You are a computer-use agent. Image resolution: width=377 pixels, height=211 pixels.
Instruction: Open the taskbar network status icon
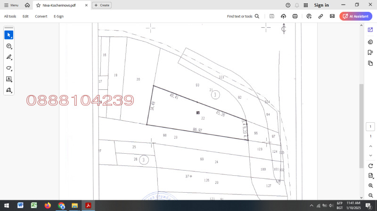319,205
